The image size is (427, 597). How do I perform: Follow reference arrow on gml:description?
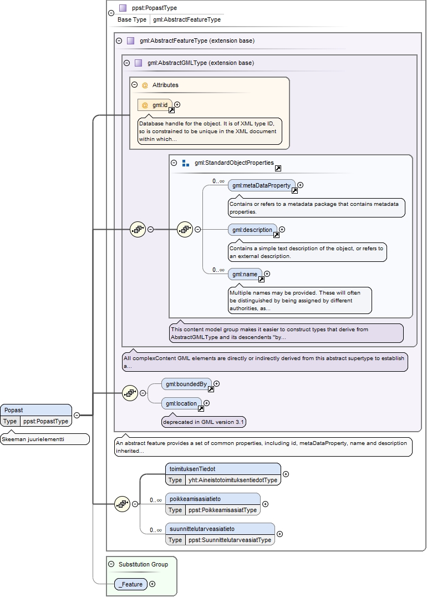click(277, 235)
